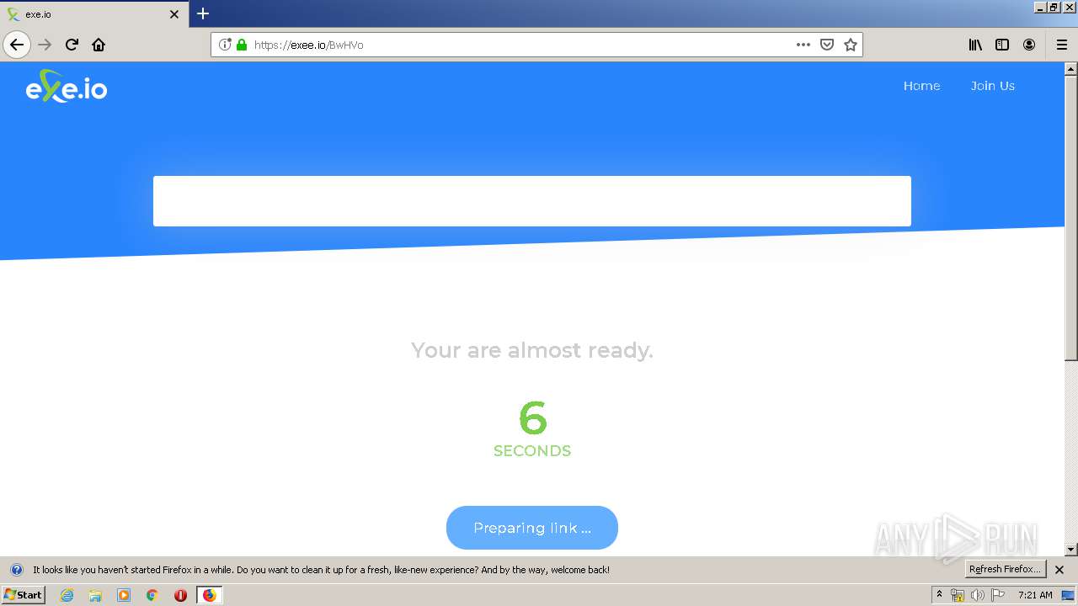Launch Chrome from the taskbar
The width and height of the screenshot is (1078, 606).
(x=152, y=595)
